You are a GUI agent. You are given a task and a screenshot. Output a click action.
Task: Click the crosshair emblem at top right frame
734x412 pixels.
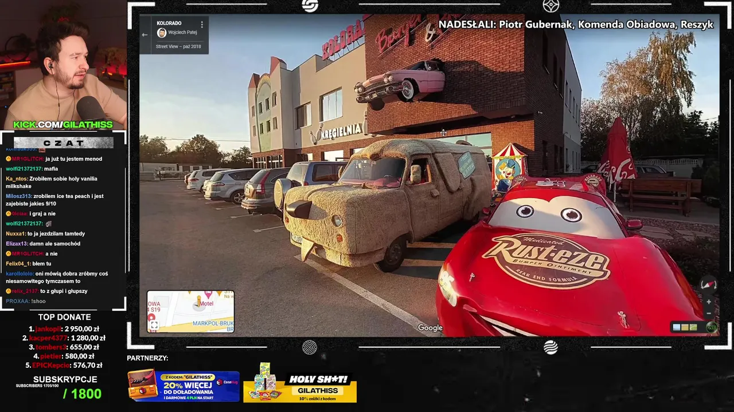[550, 5]
